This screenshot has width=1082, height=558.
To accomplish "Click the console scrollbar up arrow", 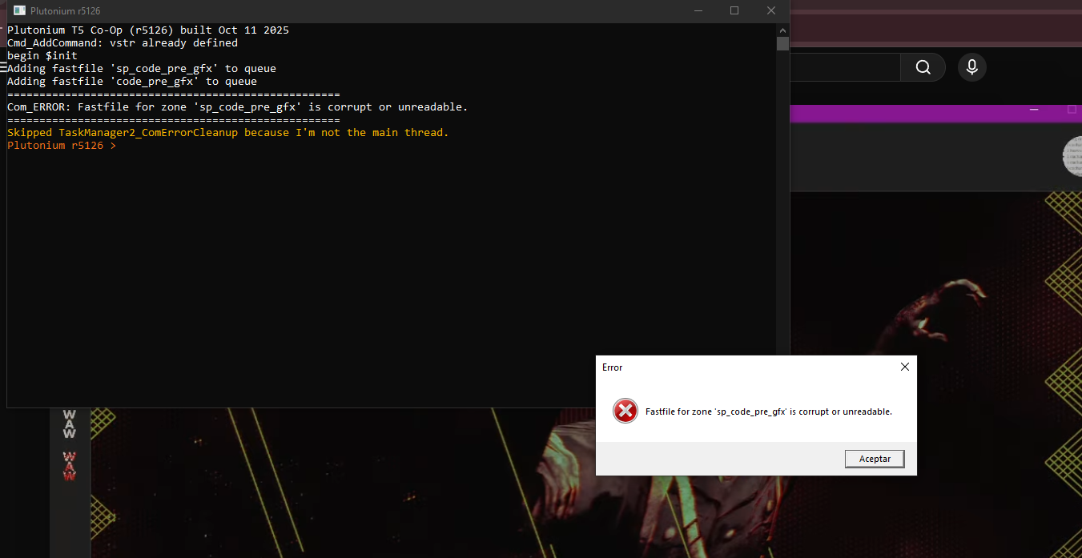I will [782, 30].
